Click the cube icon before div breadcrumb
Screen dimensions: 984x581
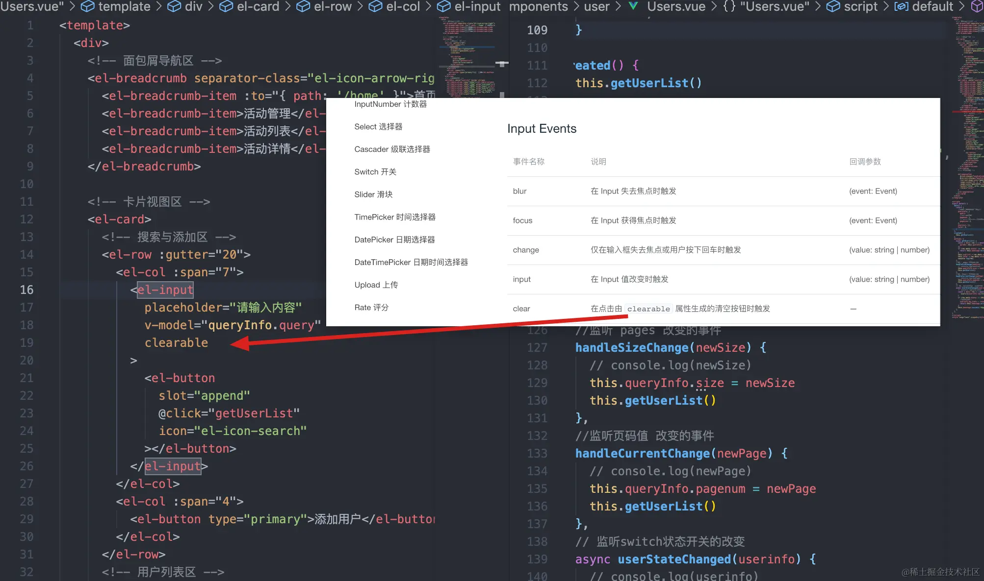click(x=174, y=6)
